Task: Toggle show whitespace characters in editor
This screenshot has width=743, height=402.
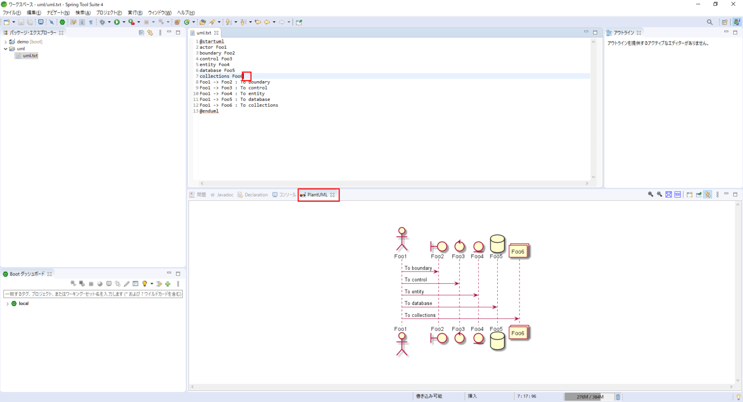Action: pyautogui.click(x=91, y=22)
